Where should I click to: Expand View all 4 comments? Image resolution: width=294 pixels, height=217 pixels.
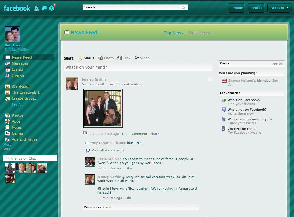click(108, 150)
